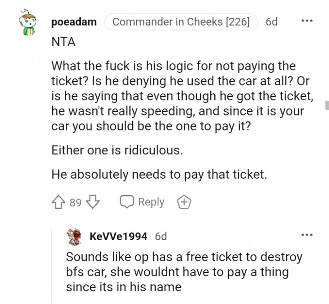Click the speech bubble reply icon
329x304 pixels.
coord(126,202)
